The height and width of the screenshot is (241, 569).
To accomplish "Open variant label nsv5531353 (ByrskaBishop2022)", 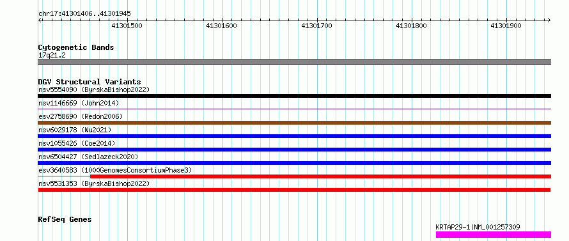I will pyautogui.click(x=94, y=183).
